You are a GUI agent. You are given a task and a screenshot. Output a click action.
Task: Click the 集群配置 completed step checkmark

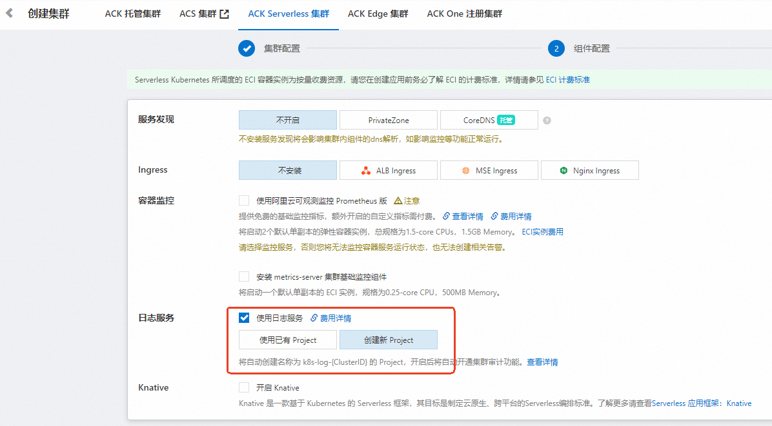click(x=247, y=48)
